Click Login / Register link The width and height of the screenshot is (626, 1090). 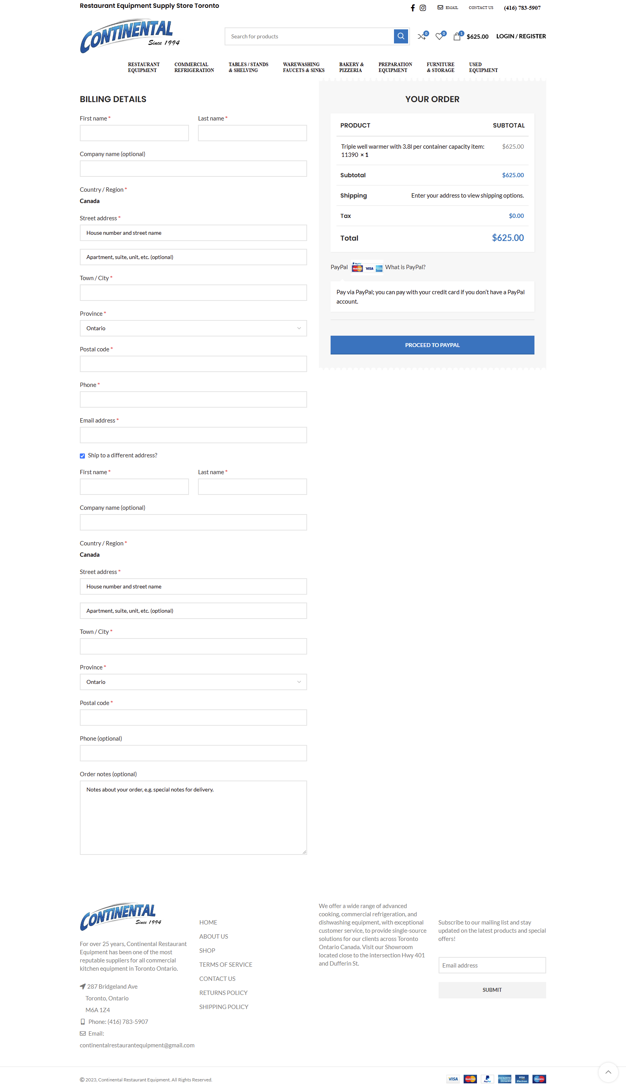coord(521,36)
